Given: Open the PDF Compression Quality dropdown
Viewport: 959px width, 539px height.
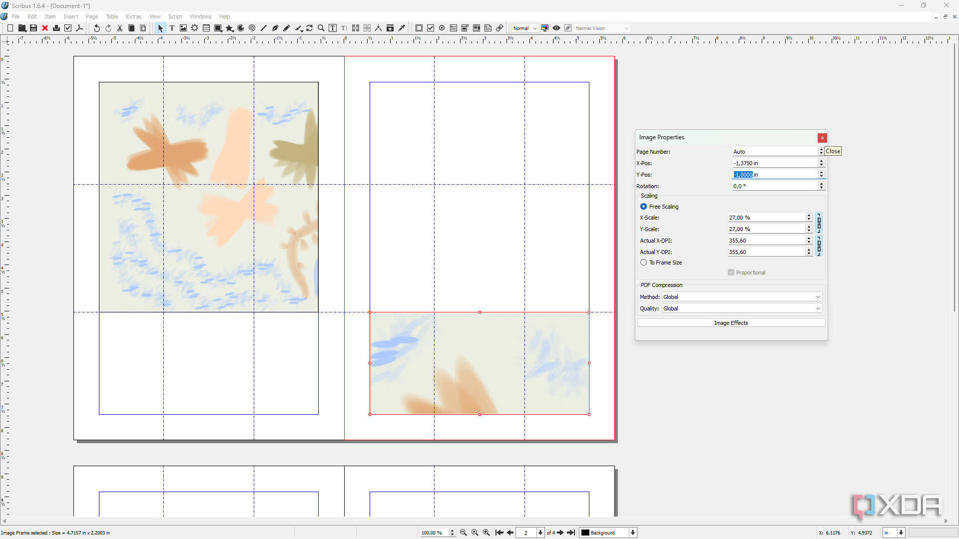Looking at the screenshot, I should coord(742,308).
